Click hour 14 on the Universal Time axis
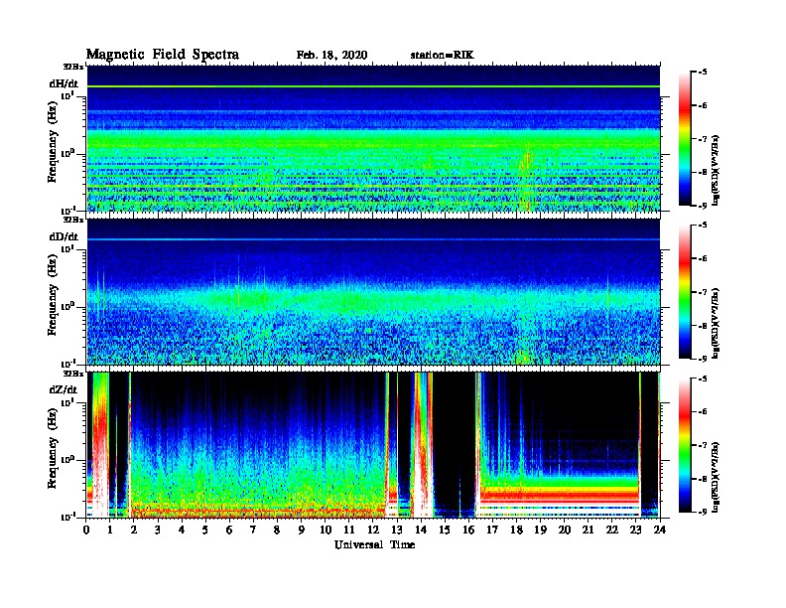This screenshot has height=608, width=786. coord(421,530)
